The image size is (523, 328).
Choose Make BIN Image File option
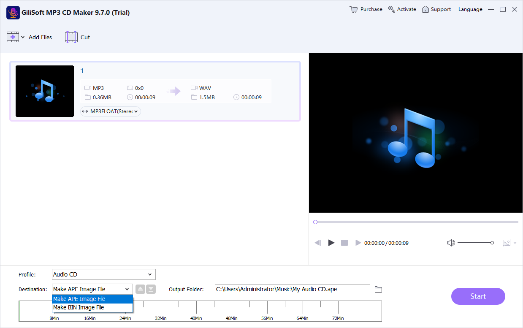92,307
